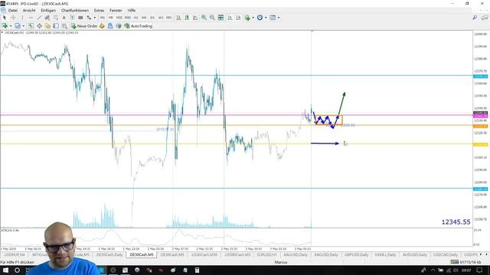Select the equidistant channel tool

pyautogui.click(x=47, y=18)
